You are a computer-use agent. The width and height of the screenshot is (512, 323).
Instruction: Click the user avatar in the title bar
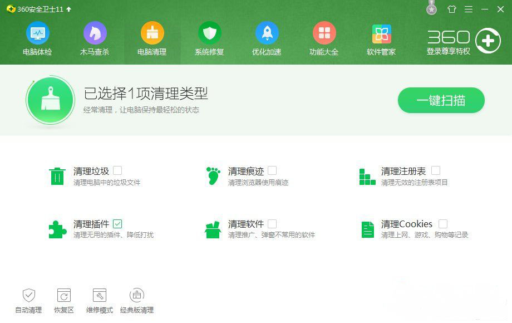(431, 9)
